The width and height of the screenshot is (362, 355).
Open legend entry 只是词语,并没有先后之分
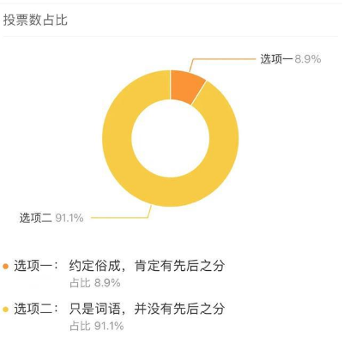[147, 309]
